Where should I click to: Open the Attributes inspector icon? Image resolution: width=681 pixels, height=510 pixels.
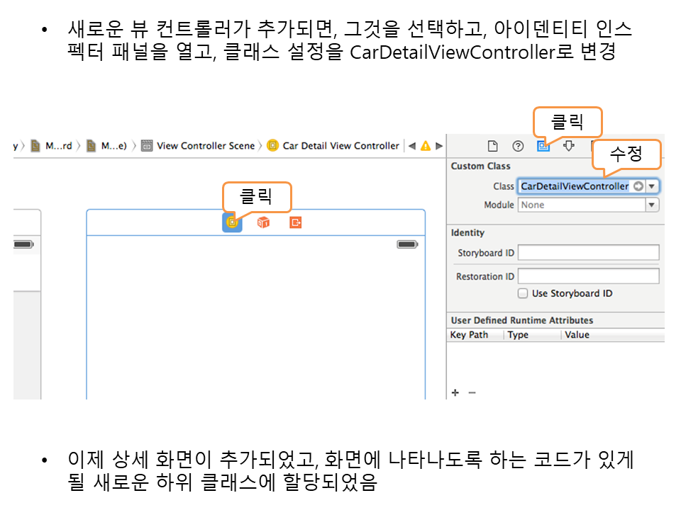point(569,146)
